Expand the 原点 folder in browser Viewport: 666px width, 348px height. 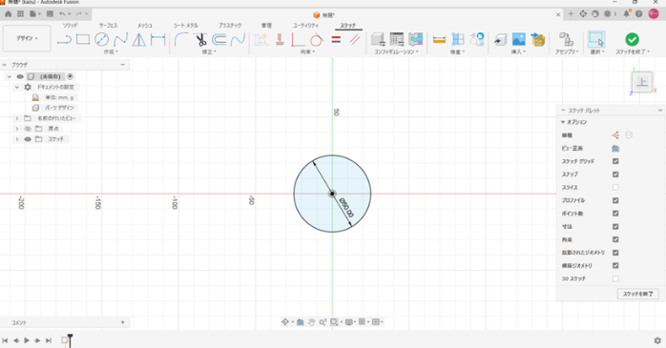(x=17, y=129)
